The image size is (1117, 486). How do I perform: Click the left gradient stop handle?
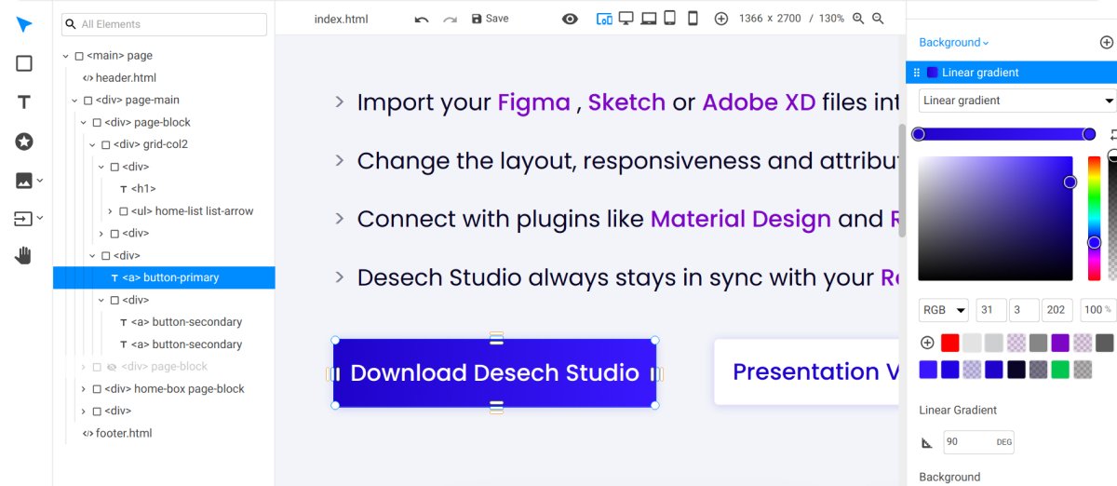(919, 134)
